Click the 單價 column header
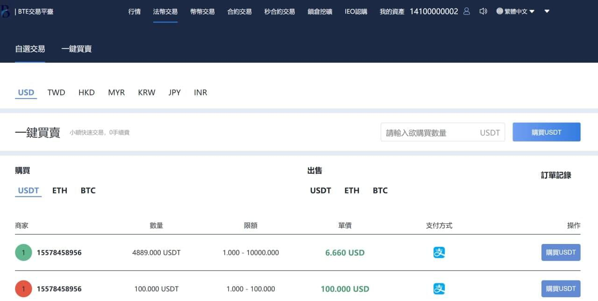This screenshot has width=598, height=301. (345, 225)
